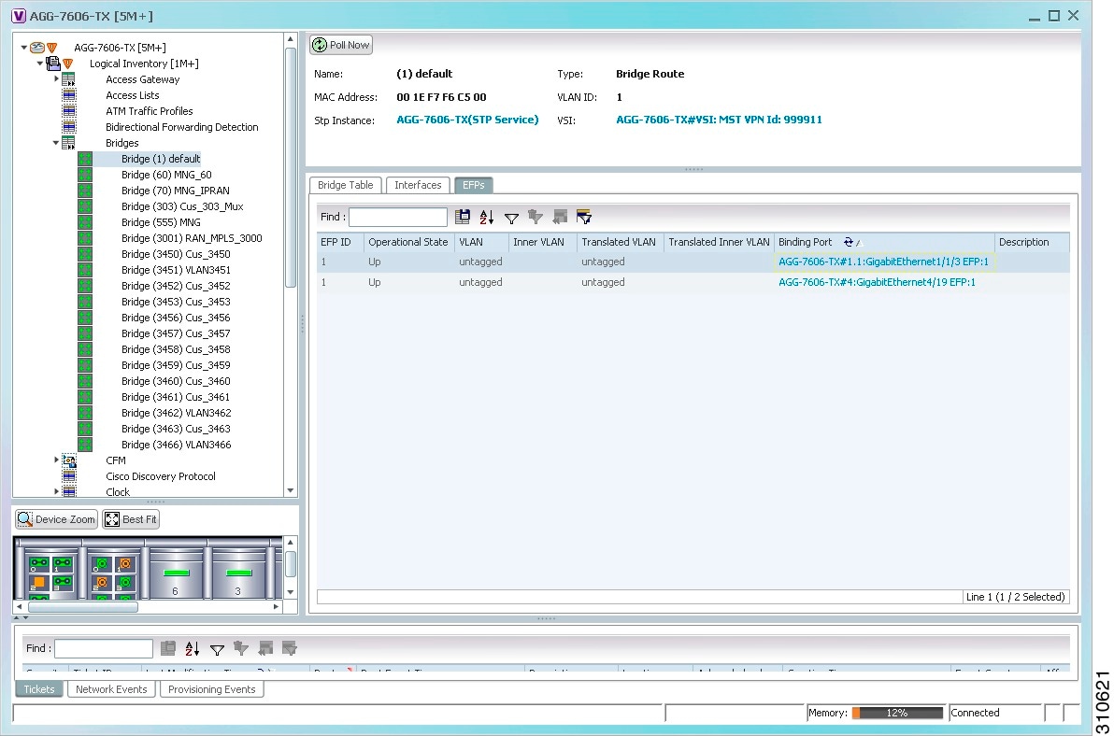Image resolution: width=1114 pixels, height=736 pixels.
Task: Click the show all rows icon in tickets toolbar
Action: [x=265, y=648]
